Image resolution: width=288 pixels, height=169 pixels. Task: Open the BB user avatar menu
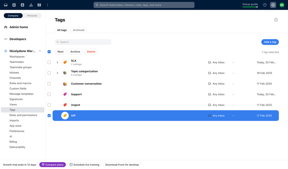tap(282, 5)
